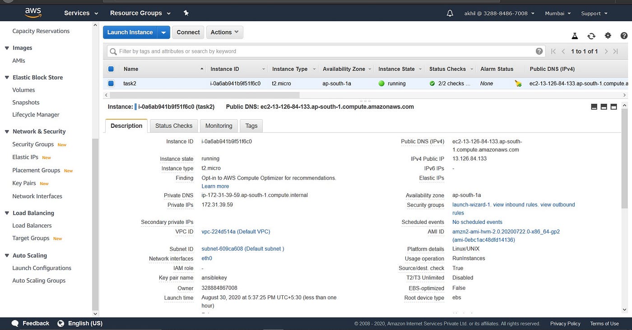Open the pin shortcuts icon in top bar

pos(186,13)
